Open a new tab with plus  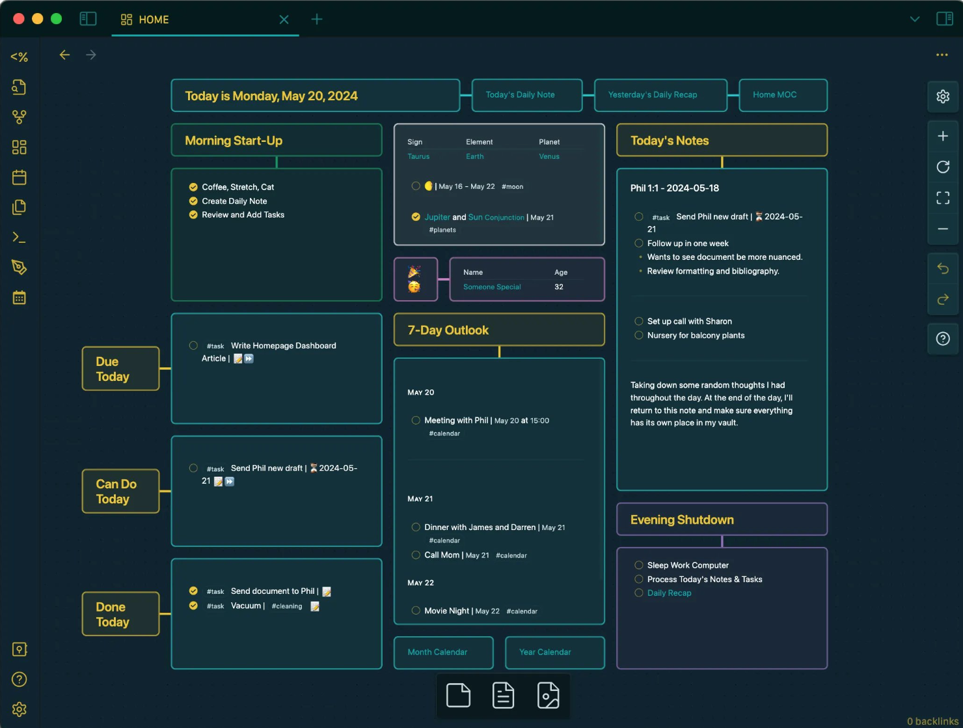point(317,19)
